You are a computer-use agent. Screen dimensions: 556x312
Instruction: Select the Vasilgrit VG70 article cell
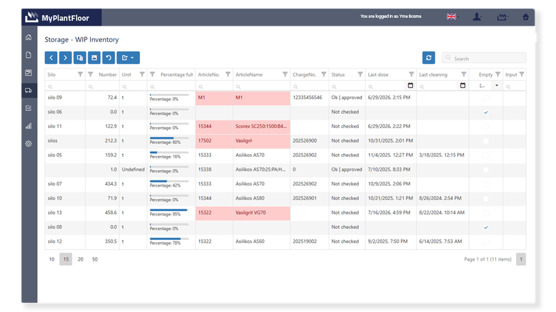262,213
